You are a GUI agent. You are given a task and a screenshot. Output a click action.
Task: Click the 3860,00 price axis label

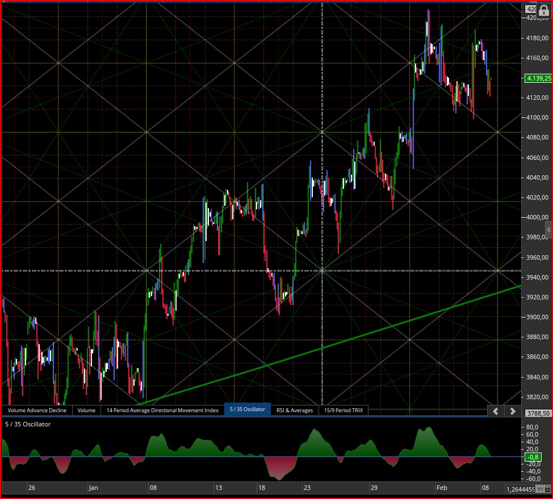(x=537, y=357)
